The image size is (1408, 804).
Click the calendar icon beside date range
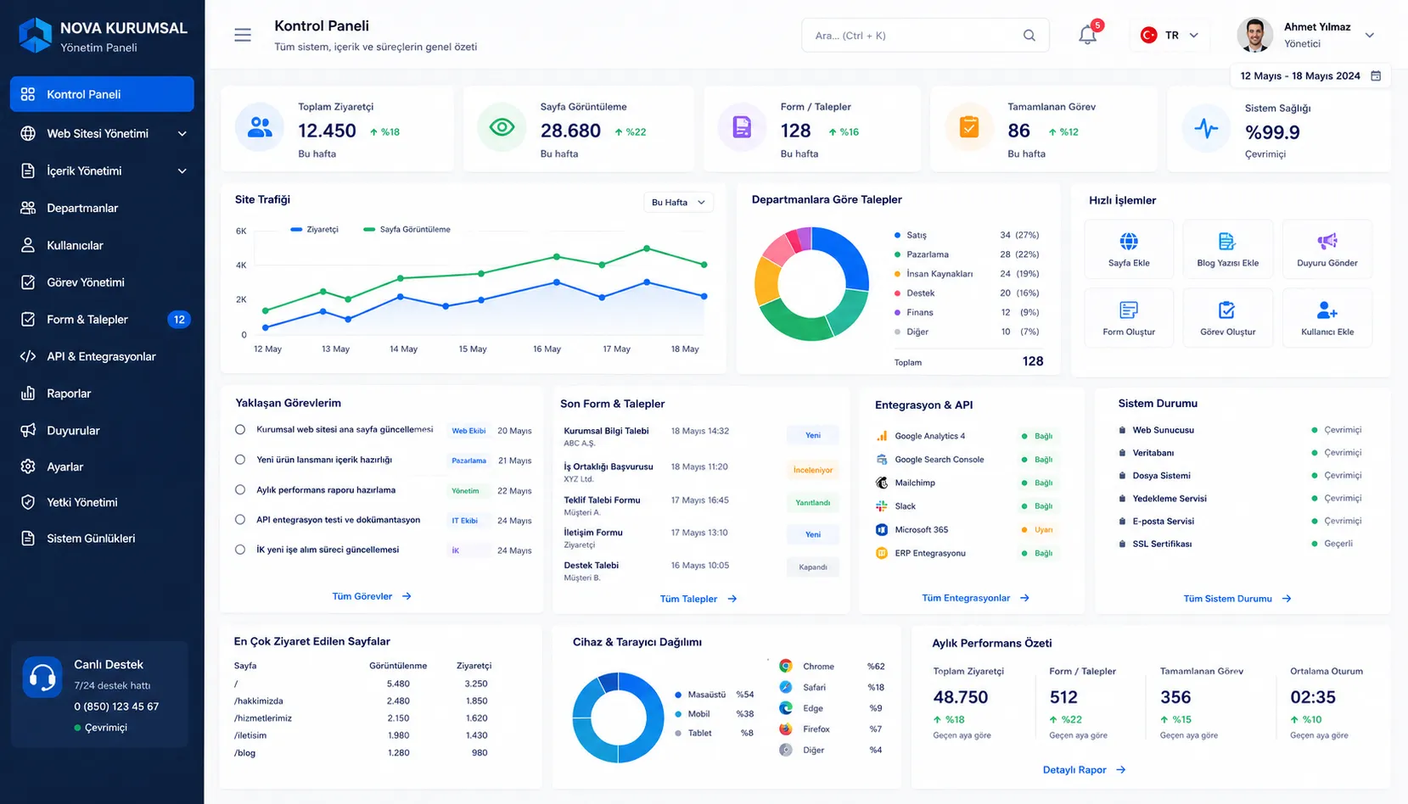1376,75
